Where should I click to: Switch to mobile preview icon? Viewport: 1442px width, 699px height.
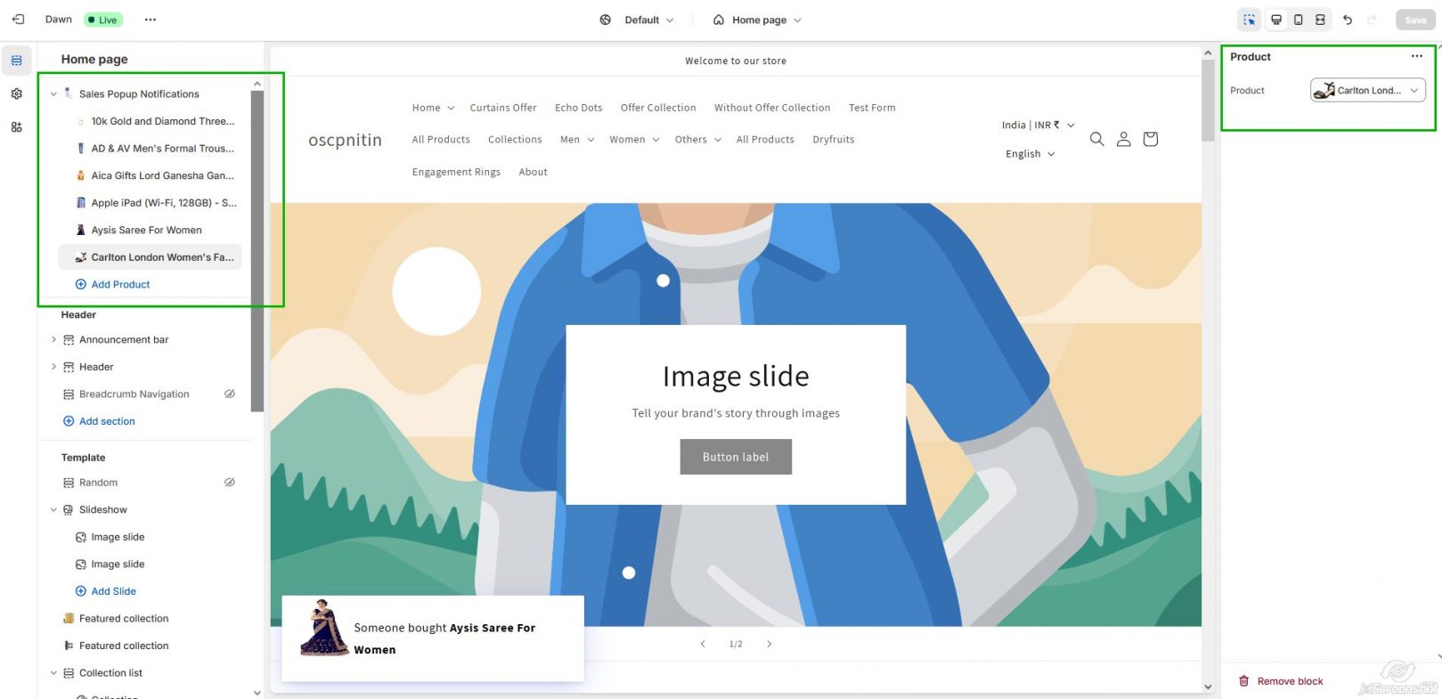pos(1298,20)
